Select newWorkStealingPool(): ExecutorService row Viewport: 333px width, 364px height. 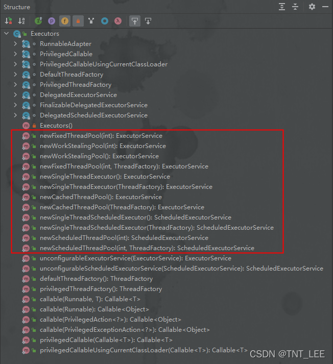click(99, 156)
